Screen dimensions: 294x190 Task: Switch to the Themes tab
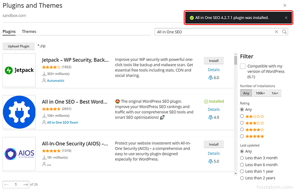[x=29, y=31]
